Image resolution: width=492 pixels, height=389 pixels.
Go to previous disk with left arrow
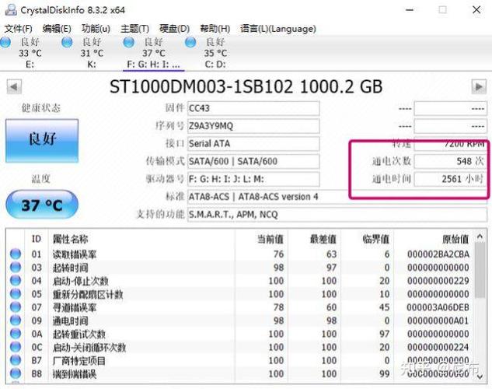click(x=14, y=86)
